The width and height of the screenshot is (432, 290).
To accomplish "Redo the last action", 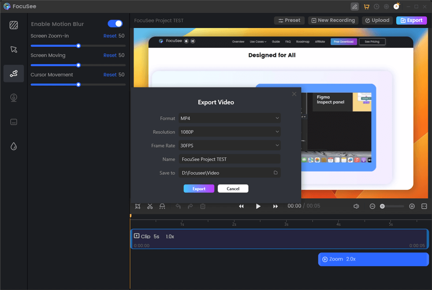I will (190, 206).
